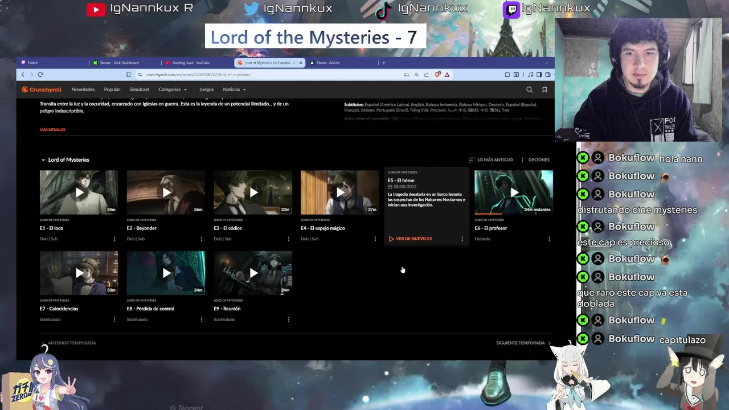Click the music note media control icon

(530, 75)
